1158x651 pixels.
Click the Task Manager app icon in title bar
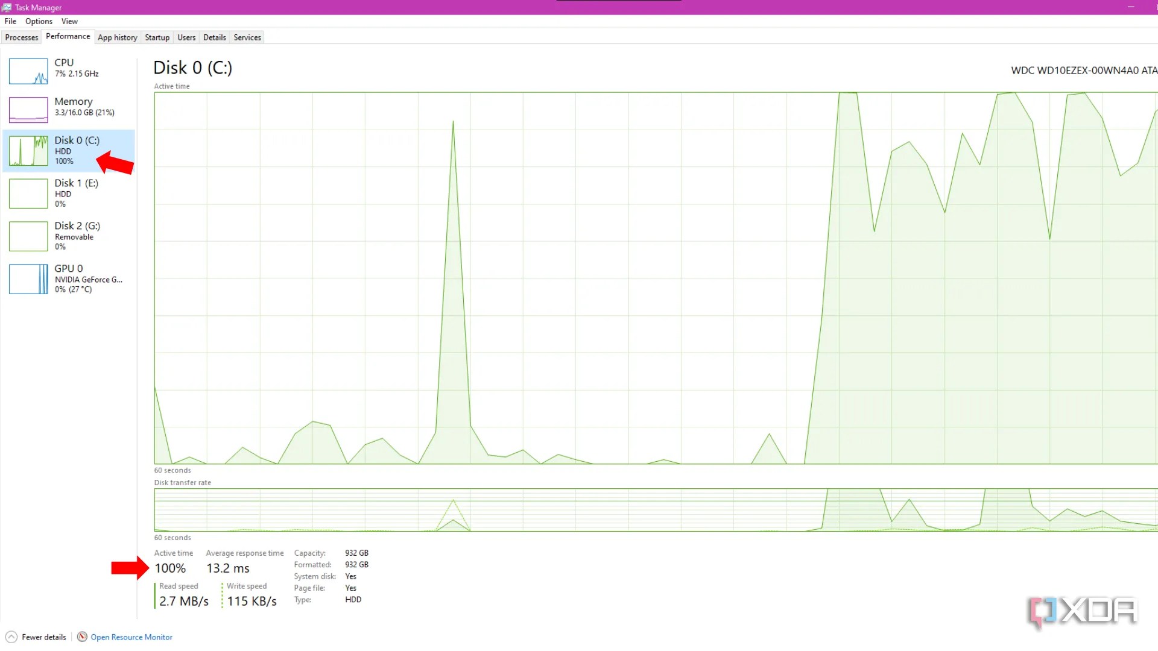point(7,7)
